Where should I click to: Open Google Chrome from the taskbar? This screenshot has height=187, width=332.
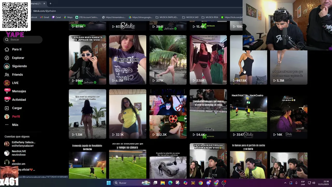click(201, 183)
